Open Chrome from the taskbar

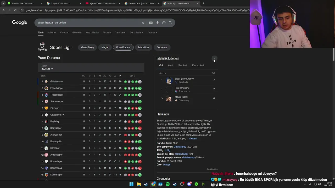(153, 184)
